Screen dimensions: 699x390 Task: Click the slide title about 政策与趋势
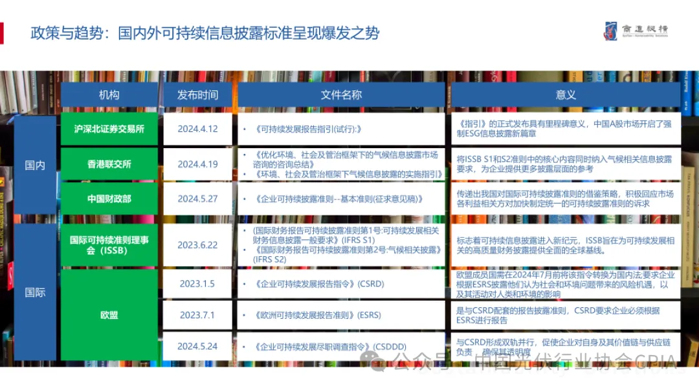pyautogui.click(x=205, y=33)
